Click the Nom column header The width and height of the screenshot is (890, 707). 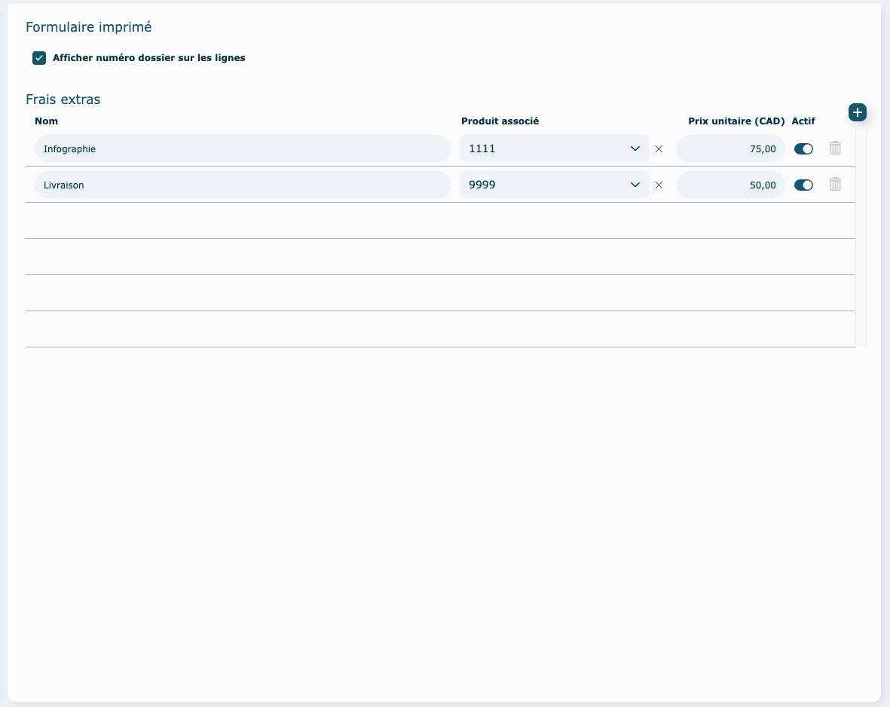[x=46, y=121]
